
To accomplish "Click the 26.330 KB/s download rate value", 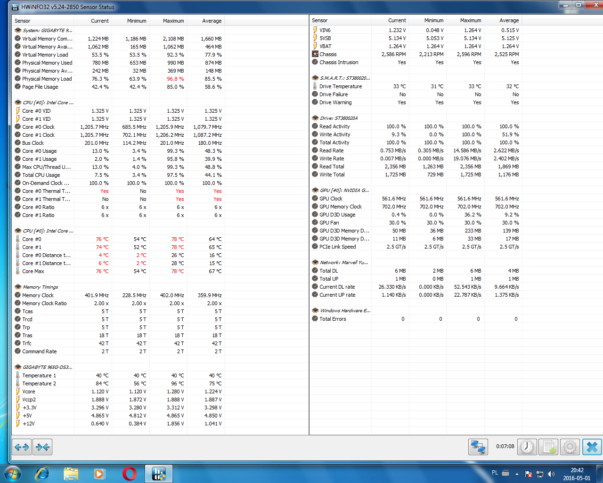I will coord(392,287).
